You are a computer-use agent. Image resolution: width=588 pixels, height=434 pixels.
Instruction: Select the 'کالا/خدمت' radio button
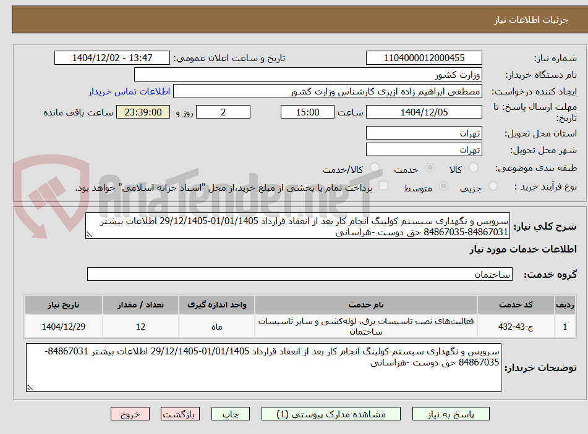coord(374,167)
